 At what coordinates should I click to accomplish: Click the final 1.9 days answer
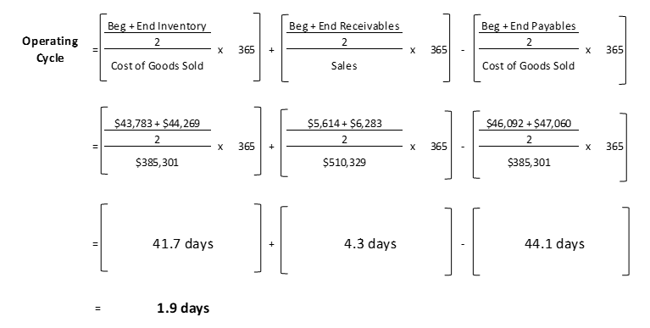coord(183,309)
